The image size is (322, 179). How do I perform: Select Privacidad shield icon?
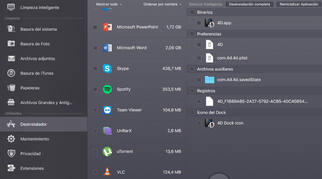tap(11, 153)
